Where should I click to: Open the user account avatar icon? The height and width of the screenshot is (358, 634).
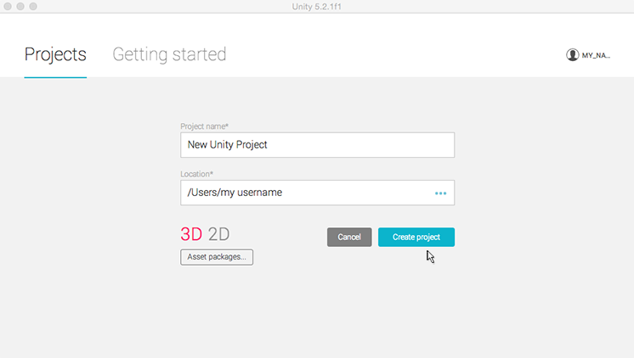pyautogui.click(x=572, y=54)
